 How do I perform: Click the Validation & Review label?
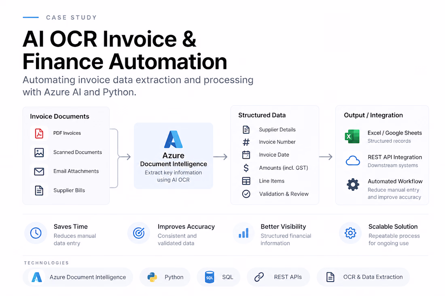tap(284, 194)
